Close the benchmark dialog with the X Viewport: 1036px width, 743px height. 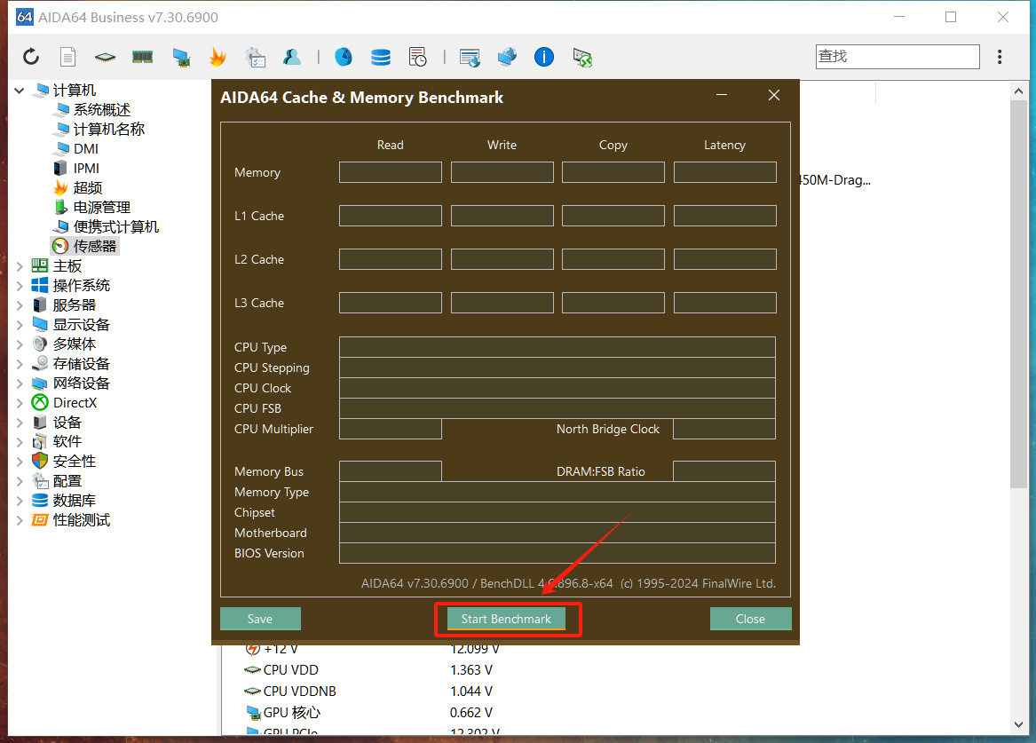774,96
